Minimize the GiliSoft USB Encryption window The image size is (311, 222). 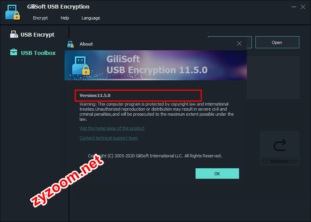point(294,7)
